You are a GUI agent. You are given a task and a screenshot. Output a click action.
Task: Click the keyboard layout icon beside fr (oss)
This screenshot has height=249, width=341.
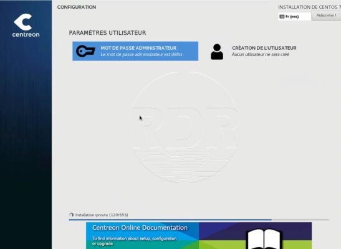[282, 17]
